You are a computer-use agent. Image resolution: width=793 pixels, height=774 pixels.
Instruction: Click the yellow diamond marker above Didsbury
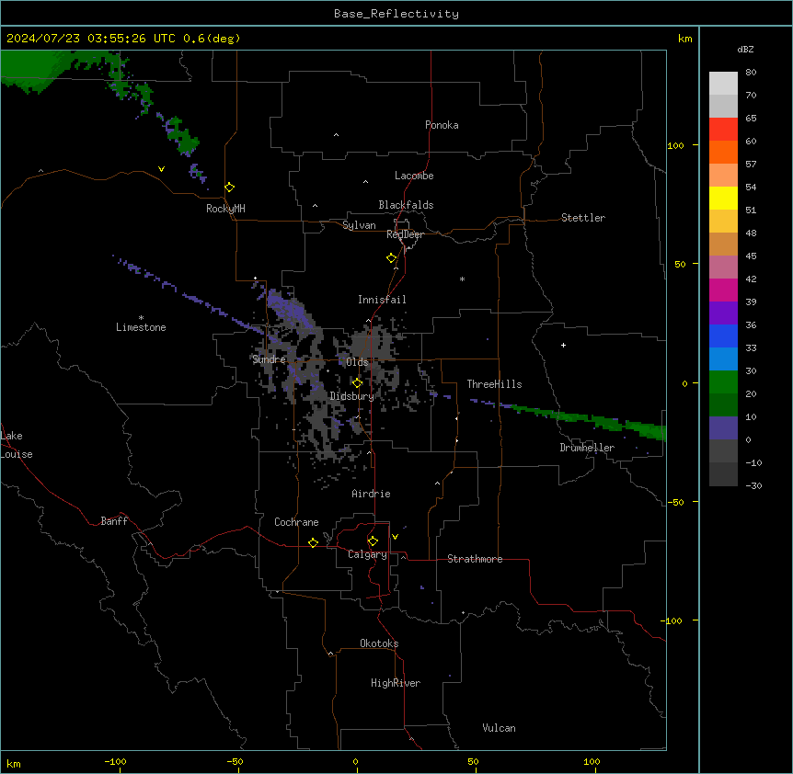point(358,383)
